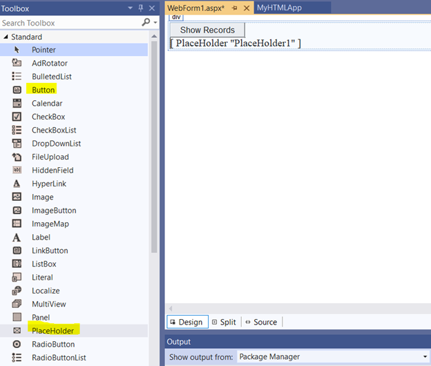Viewport: 431px width, 366px height.
Task: Select the MultiView control icon
Action: (17, 304)
